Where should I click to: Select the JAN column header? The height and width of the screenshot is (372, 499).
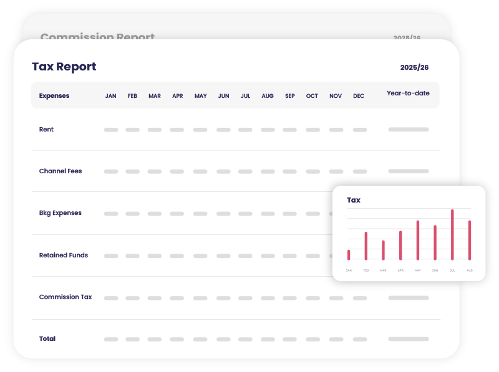110,96
